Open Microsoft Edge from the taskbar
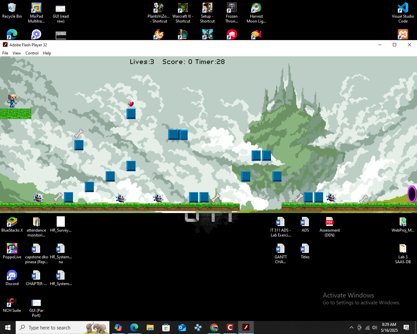 [134, 327]
